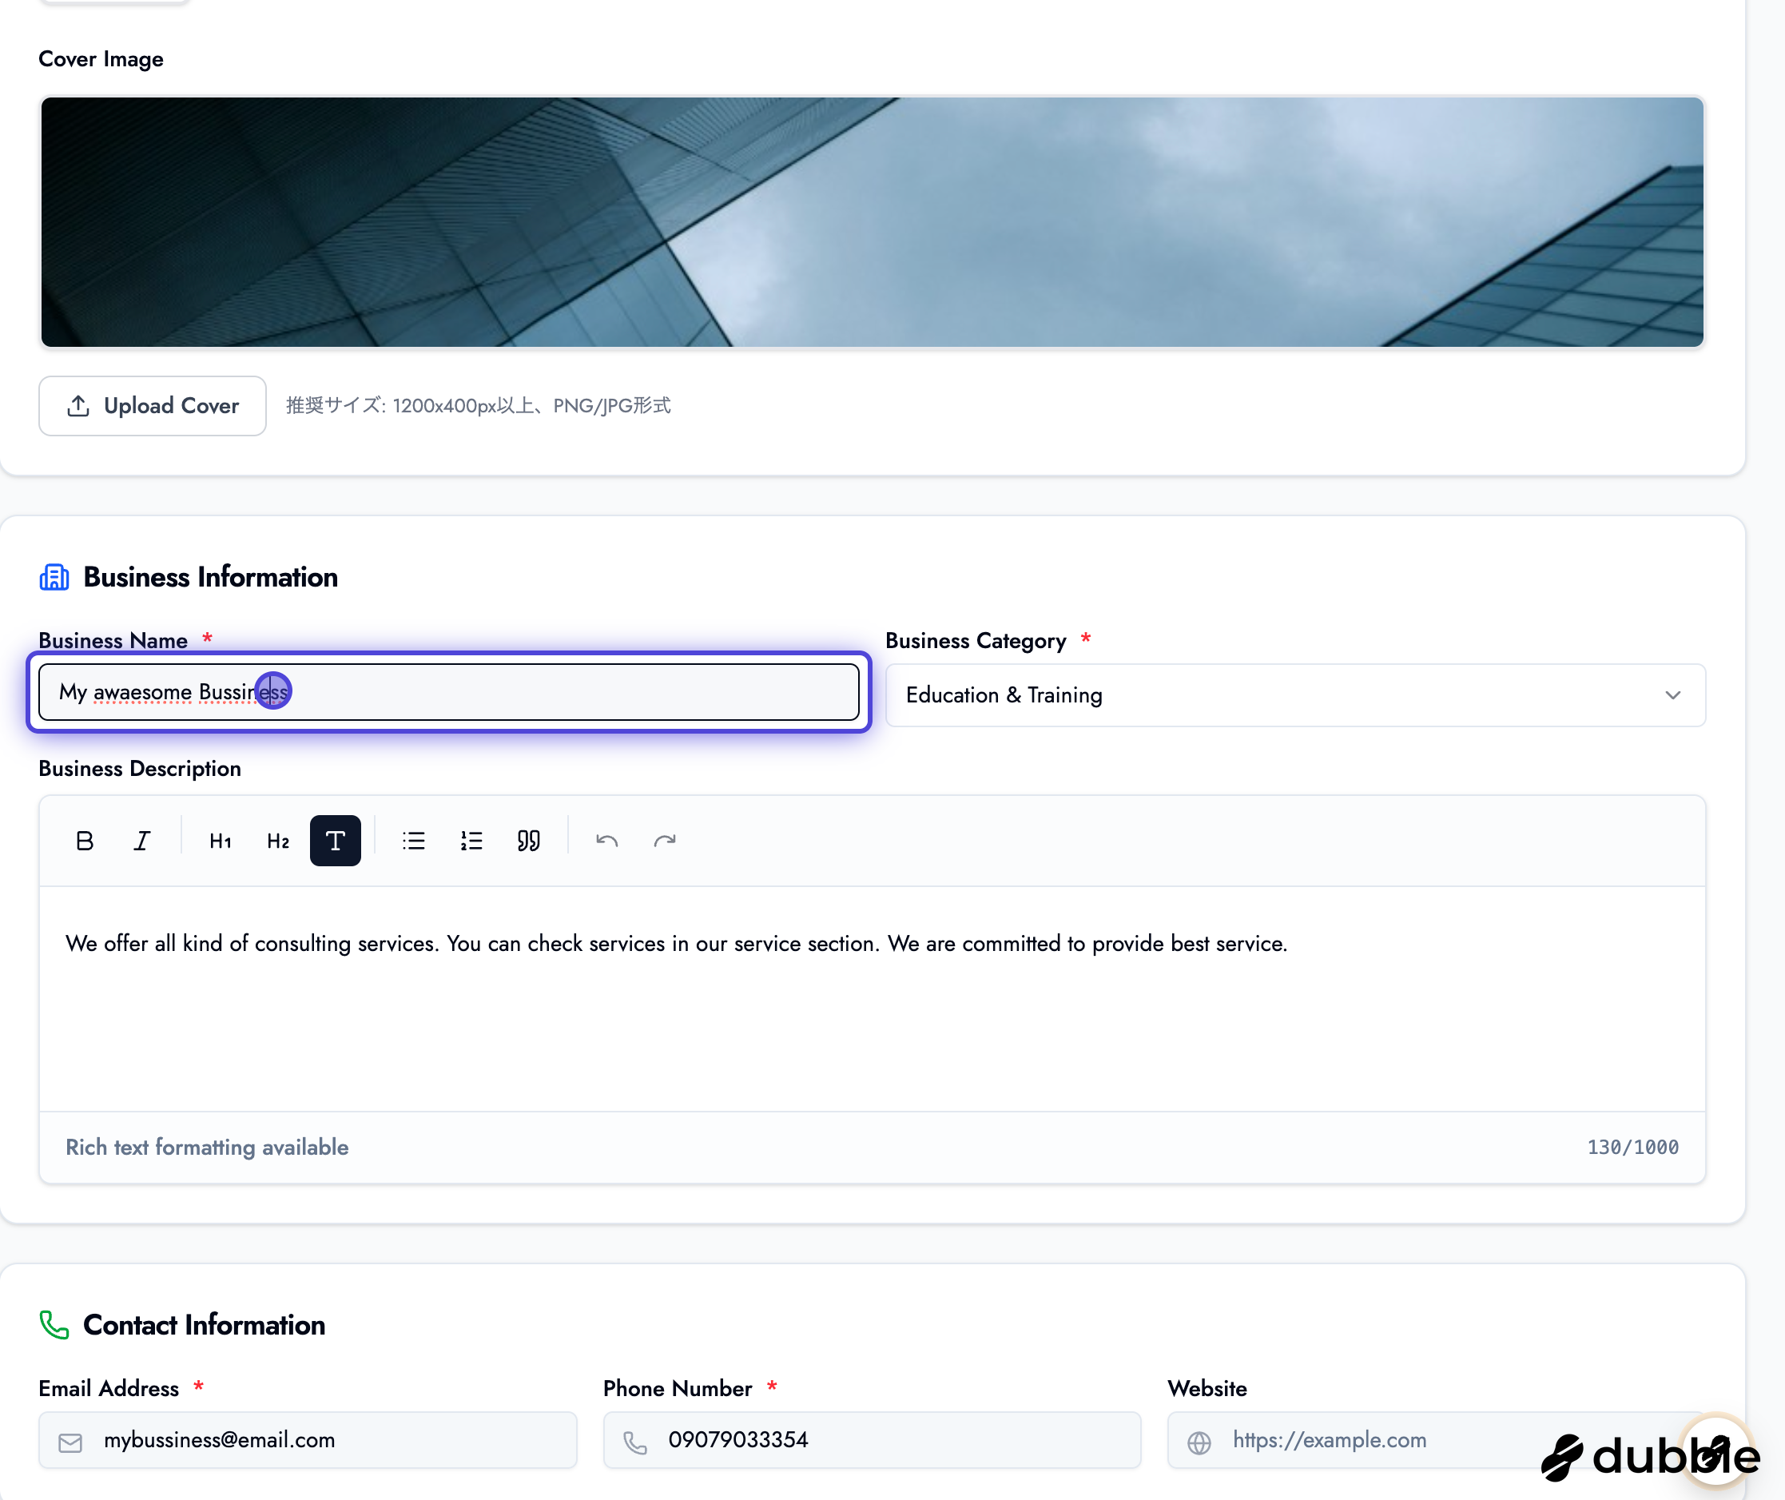Select the Business Name input field

[449, 692]
